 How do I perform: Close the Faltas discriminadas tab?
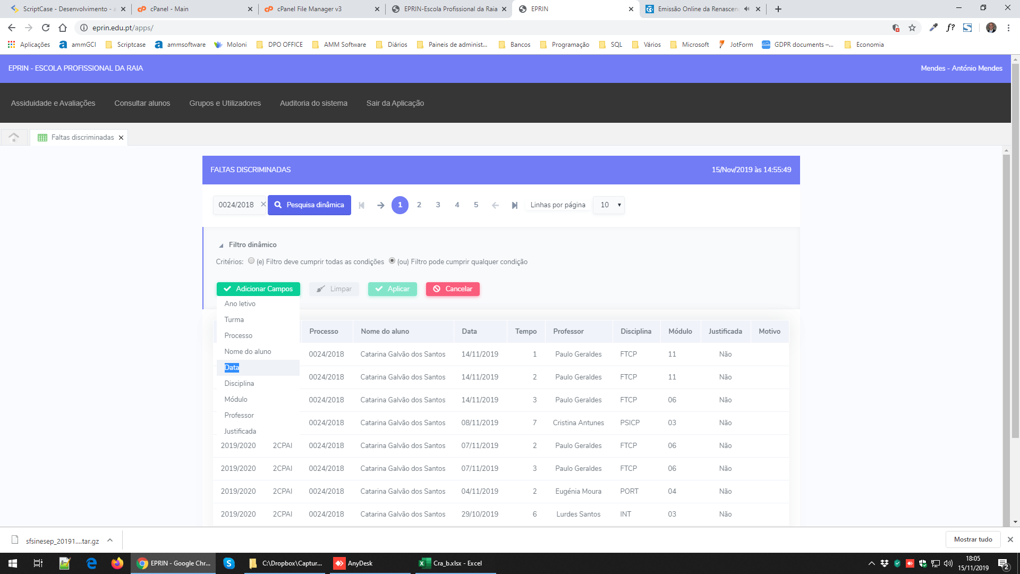(121, 138)
